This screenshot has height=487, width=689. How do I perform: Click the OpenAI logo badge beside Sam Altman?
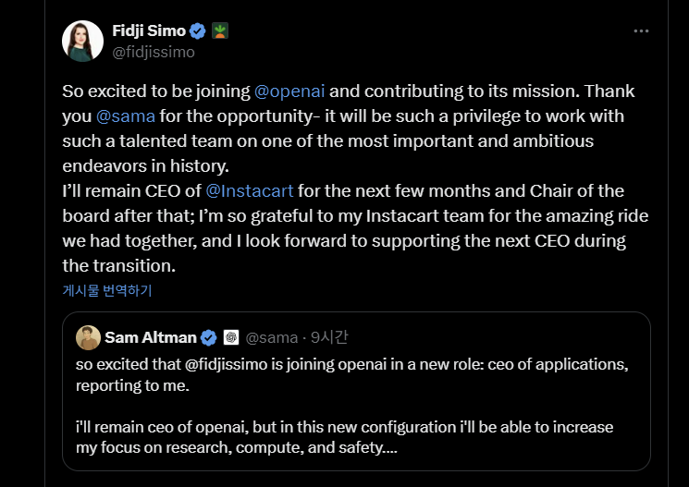pos(231,337)
